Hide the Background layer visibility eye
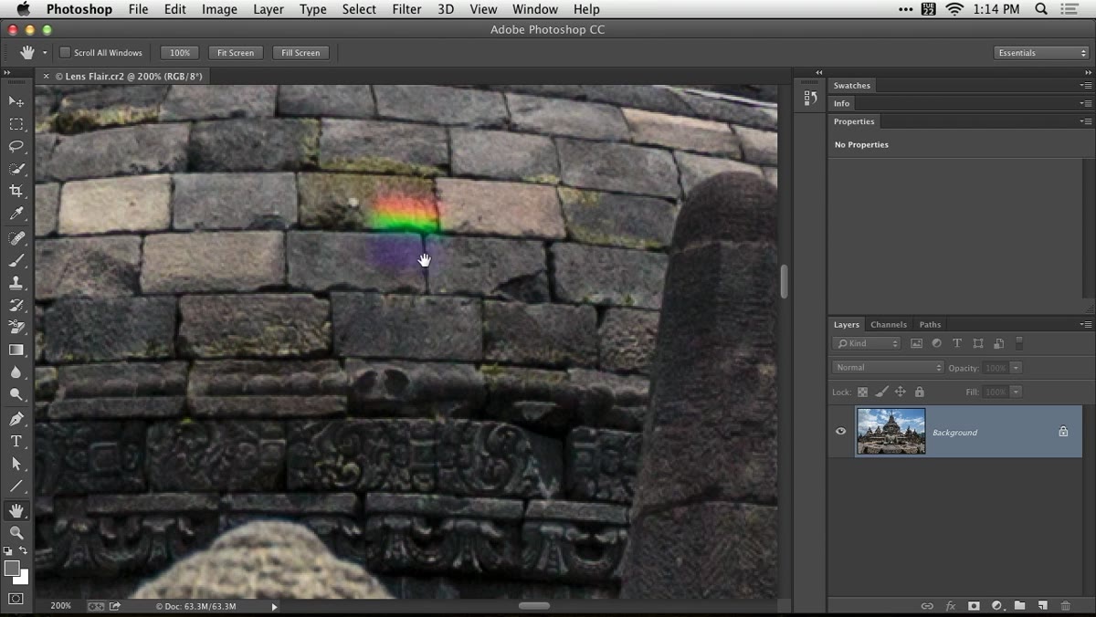This screenshot has height=617, width=1096. click(841, 432)
